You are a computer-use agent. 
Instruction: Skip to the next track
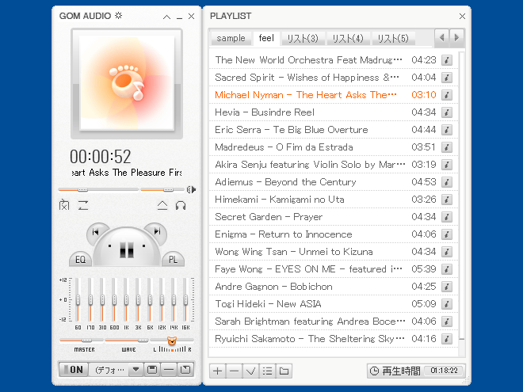click(157, 231)
